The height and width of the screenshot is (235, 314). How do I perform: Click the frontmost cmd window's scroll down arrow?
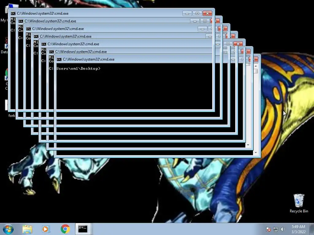(256, 153)
